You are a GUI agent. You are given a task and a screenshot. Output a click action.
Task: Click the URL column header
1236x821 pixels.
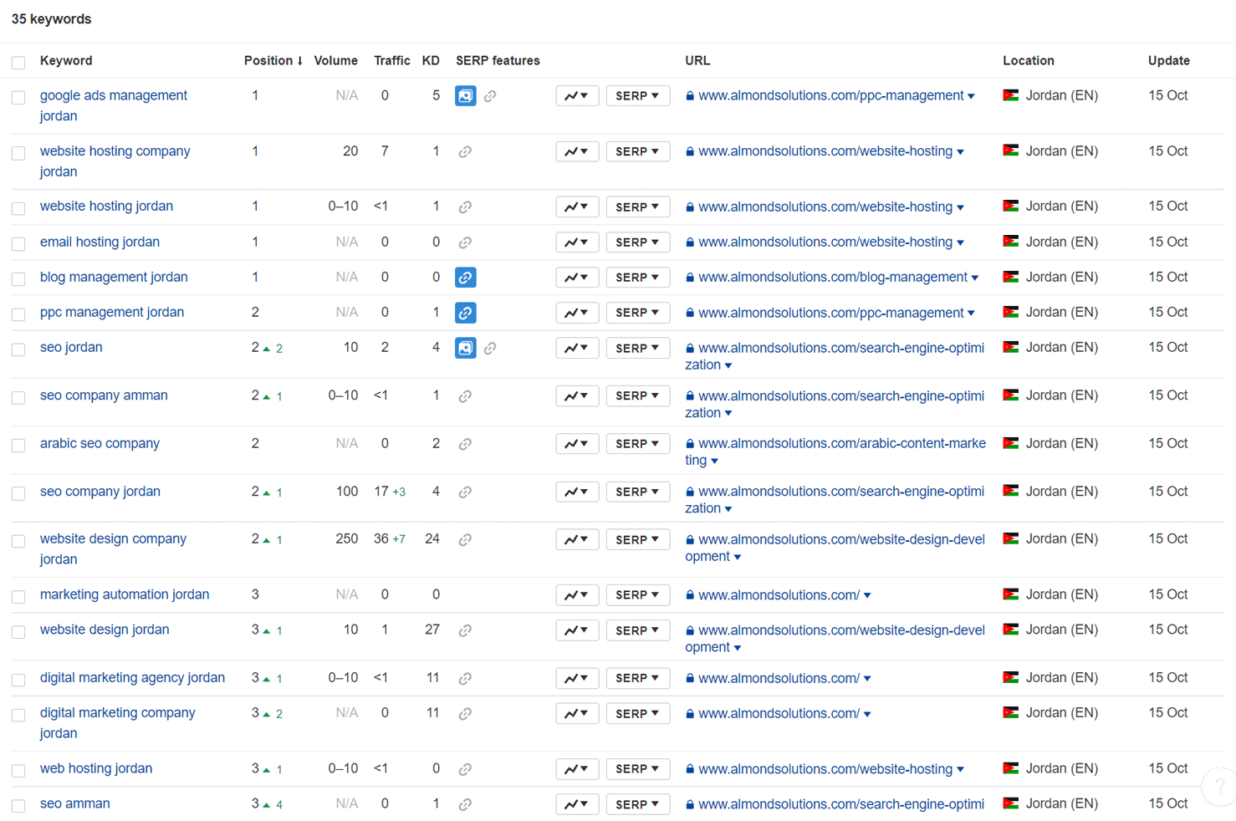(x=697, y=61)
